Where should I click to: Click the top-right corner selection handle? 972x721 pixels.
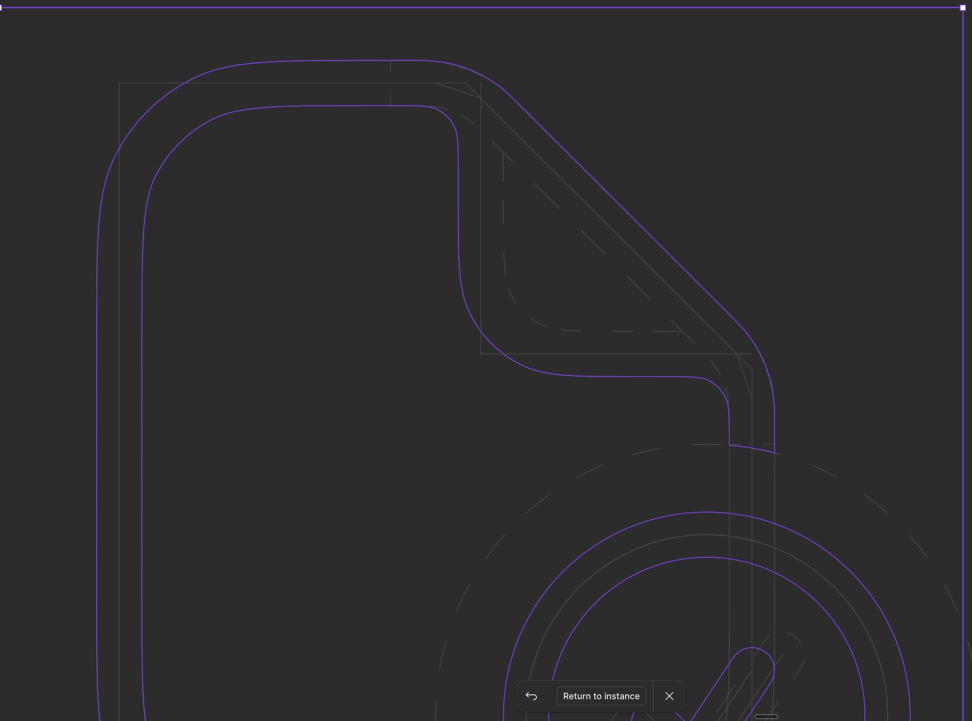963,8
